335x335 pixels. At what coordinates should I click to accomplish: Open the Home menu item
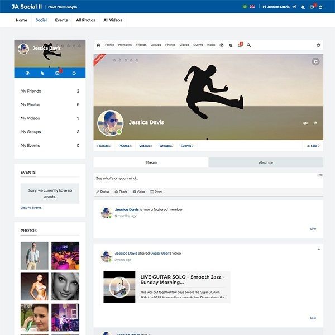point(21,20)
